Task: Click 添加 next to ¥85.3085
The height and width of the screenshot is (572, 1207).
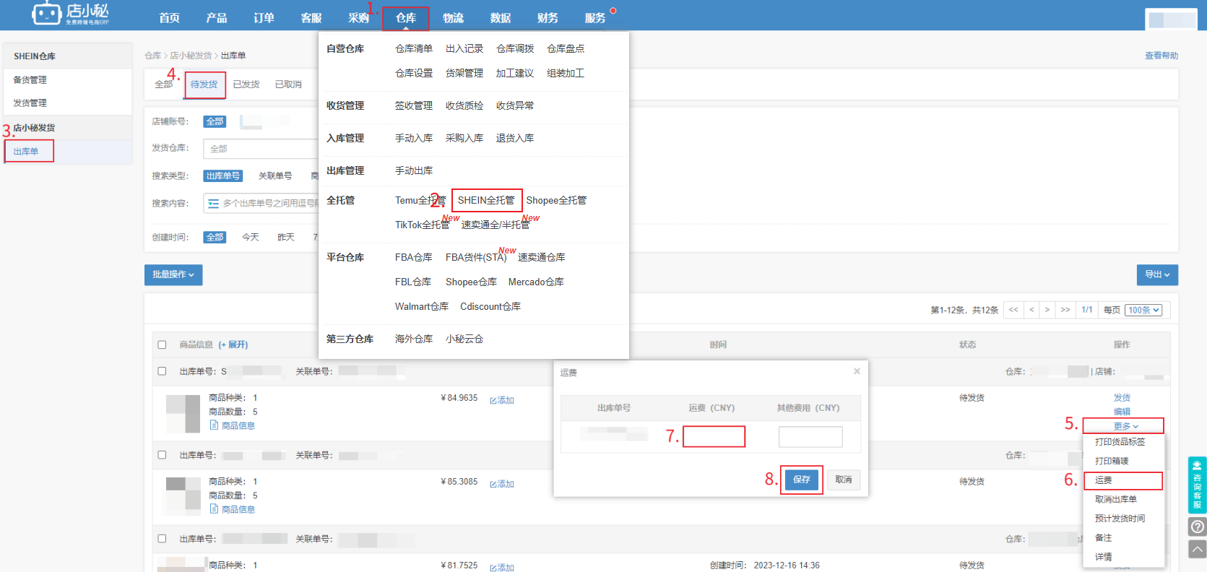Action: tap(502, 484)
